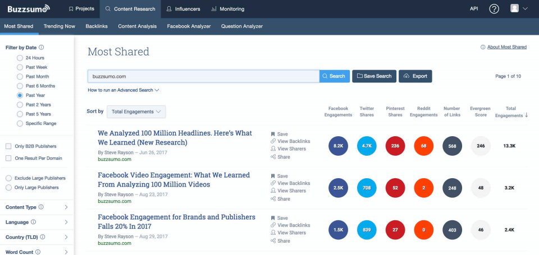Image resolution: width=539 pixels, height=255 pixels.
Task: Click the Country (TLD) info icon
Action: pos(43,237)
